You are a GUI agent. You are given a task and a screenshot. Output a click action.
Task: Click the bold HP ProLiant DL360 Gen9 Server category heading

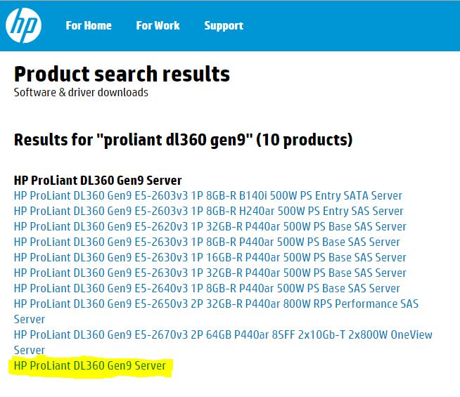[x=98, y=181]
